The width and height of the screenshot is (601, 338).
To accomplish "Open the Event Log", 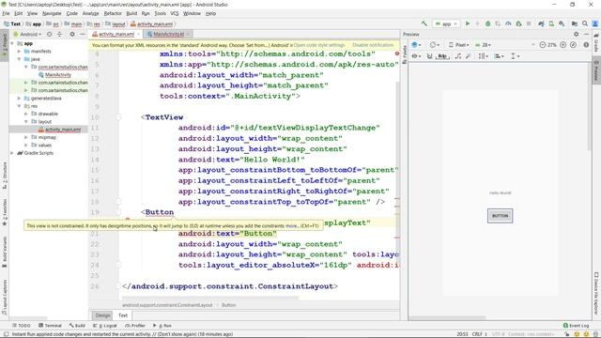I will point(576,326).
